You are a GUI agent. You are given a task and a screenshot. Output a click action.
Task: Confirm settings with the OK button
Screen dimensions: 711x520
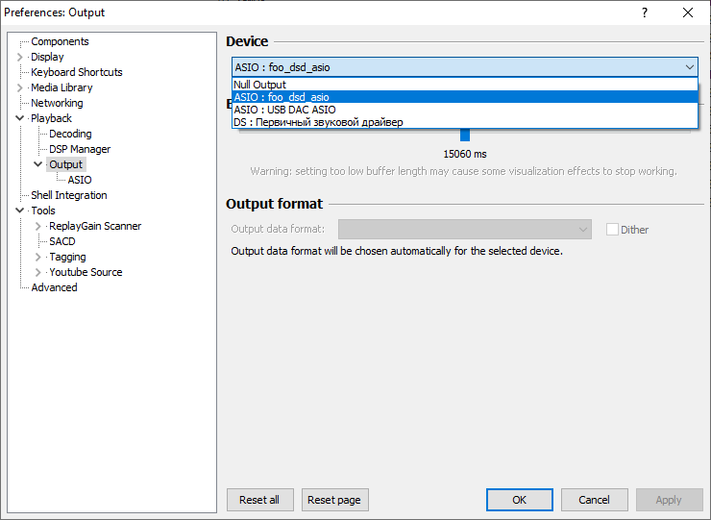[519, 500]
